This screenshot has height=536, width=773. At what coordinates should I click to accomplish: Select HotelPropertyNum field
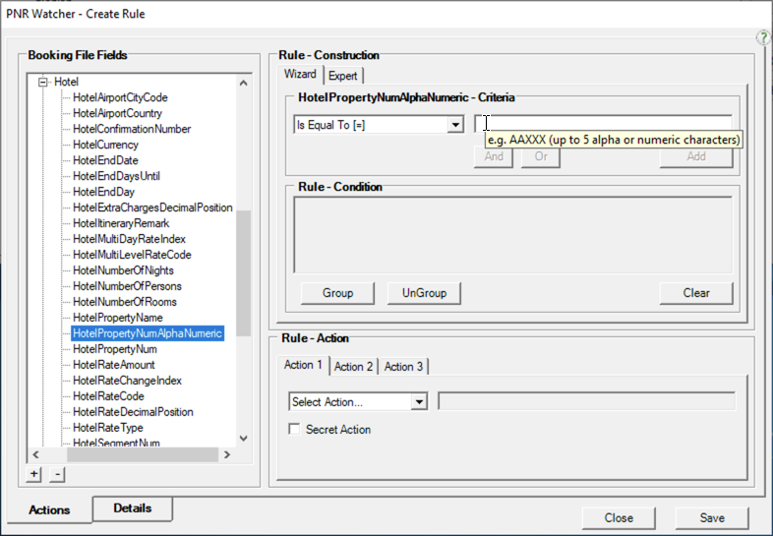pyautogui.click(x=115, y=349)
